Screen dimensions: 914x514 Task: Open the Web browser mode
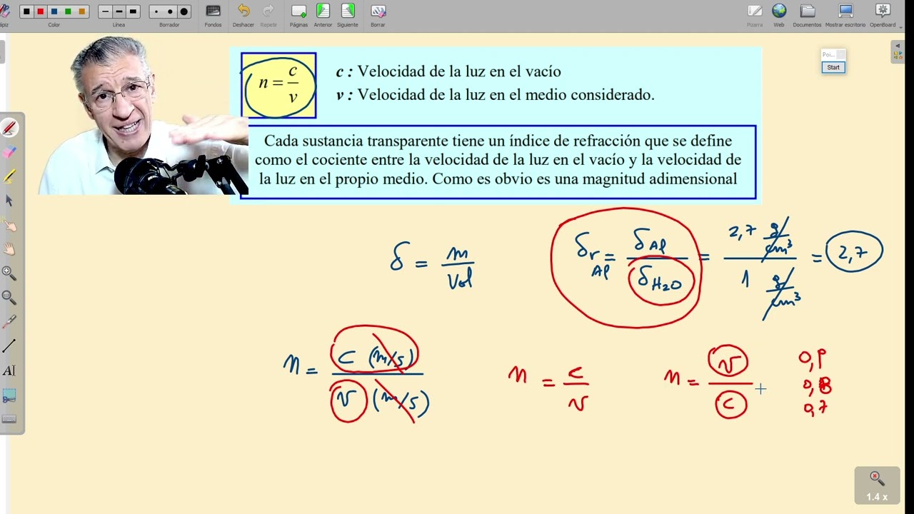(x=779, y=15)
